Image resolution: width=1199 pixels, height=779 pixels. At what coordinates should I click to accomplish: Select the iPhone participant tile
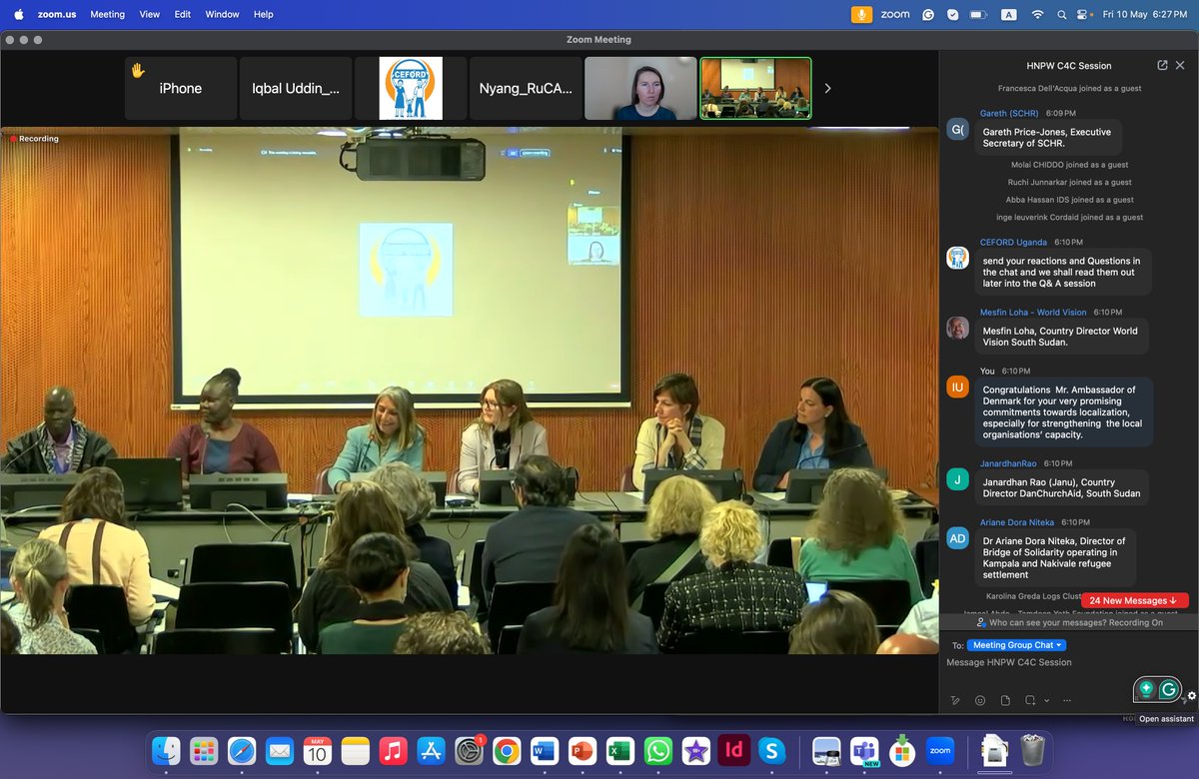(x=181, y=88)
